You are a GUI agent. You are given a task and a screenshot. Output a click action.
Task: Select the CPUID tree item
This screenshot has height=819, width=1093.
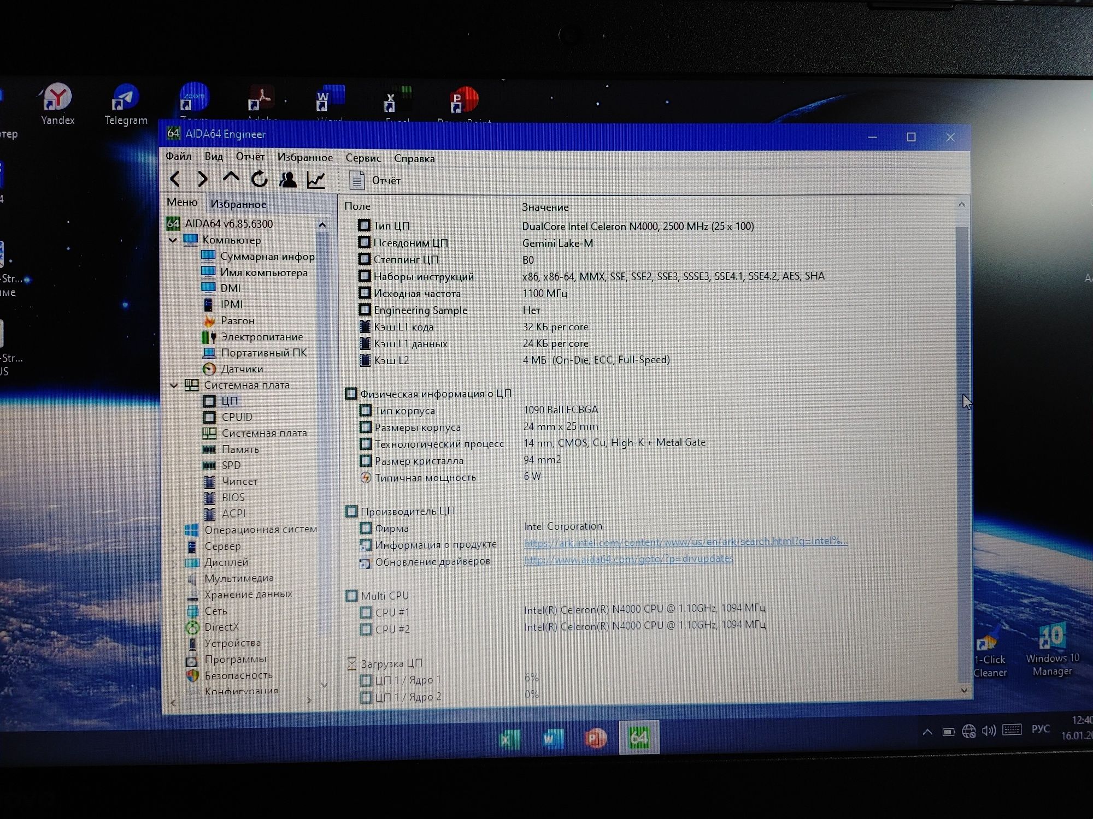tap(228, 417)
